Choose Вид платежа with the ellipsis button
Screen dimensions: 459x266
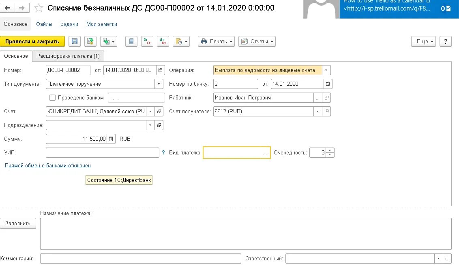265,153
